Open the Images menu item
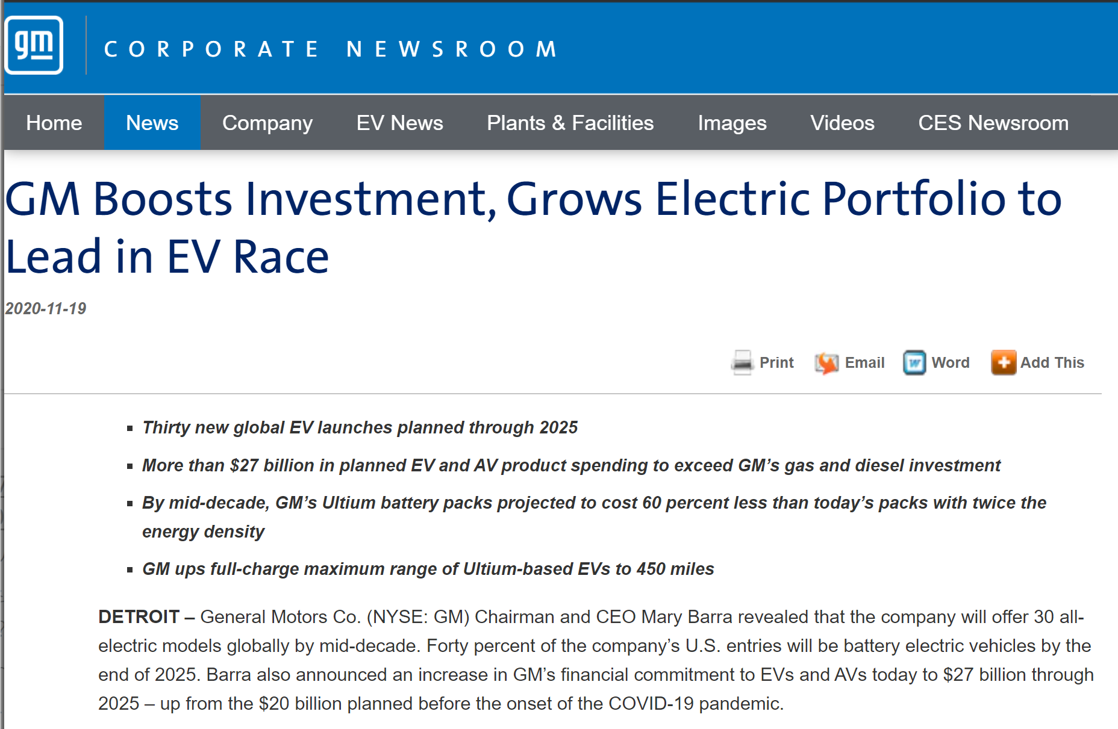This screenshot has height=729, width=1118. 732,123
